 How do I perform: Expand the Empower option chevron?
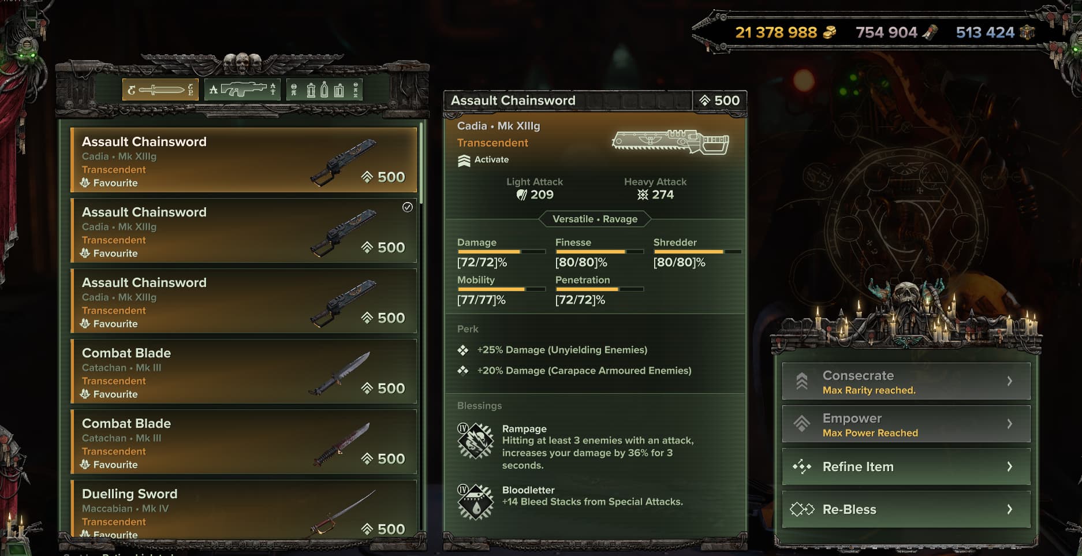point(1010,424)
